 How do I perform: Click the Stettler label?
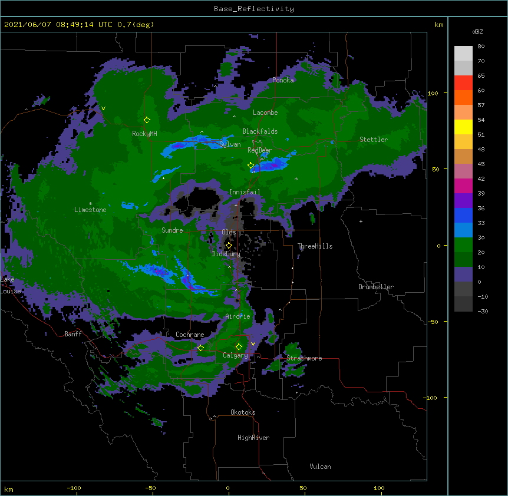[x=374, y=140]
